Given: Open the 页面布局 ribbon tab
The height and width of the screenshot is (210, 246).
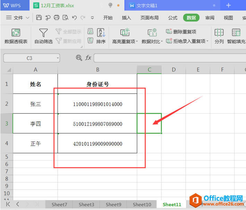Looking at the screenshot, I should (150, 18).
